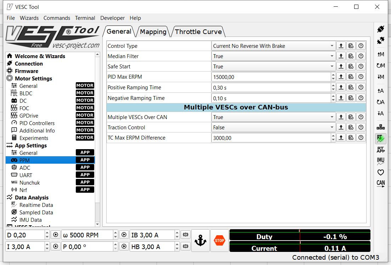Click read-default icon for Positive Ramping Time
391x265 pixels.
click(351, 88)
